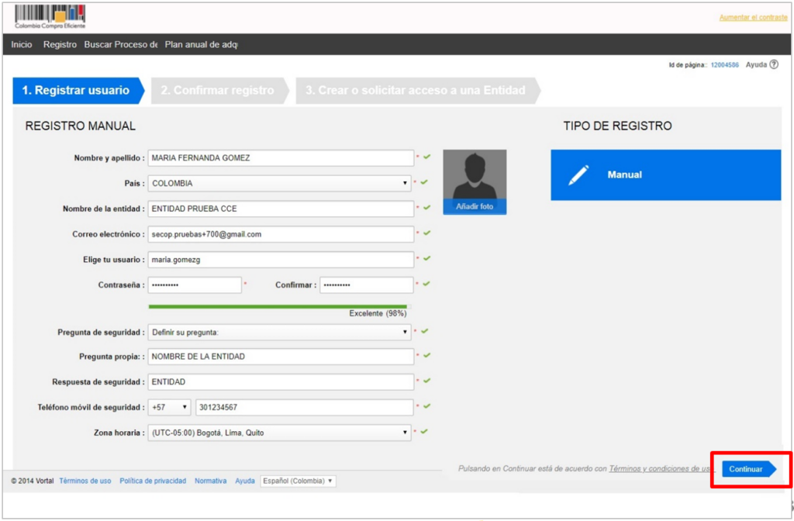Open Términos y condiciones de uso link
Screen dimensions: 794x521
coord(661,468)
